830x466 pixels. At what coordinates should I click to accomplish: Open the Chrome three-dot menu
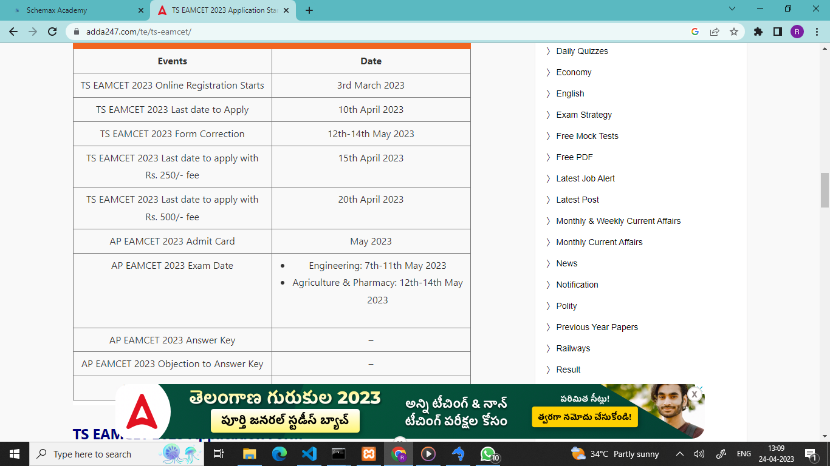(x=816, y=32)
